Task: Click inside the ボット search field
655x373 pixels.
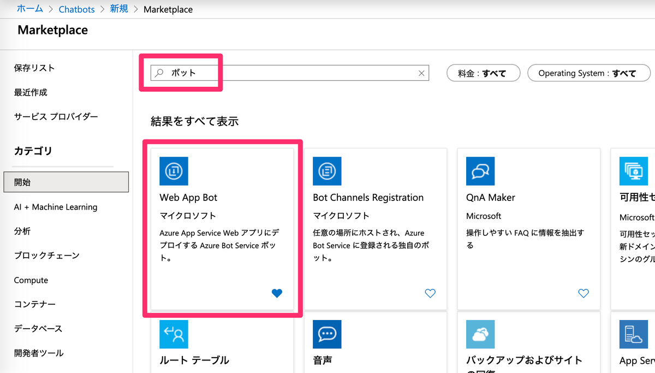Action: [x=246, y=72]
